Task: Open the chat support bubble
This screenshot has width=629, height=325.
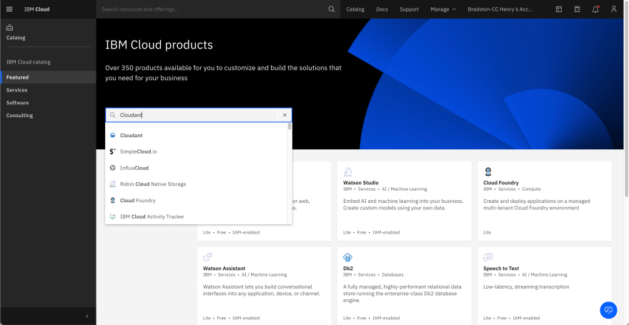Action: [608, 310]
